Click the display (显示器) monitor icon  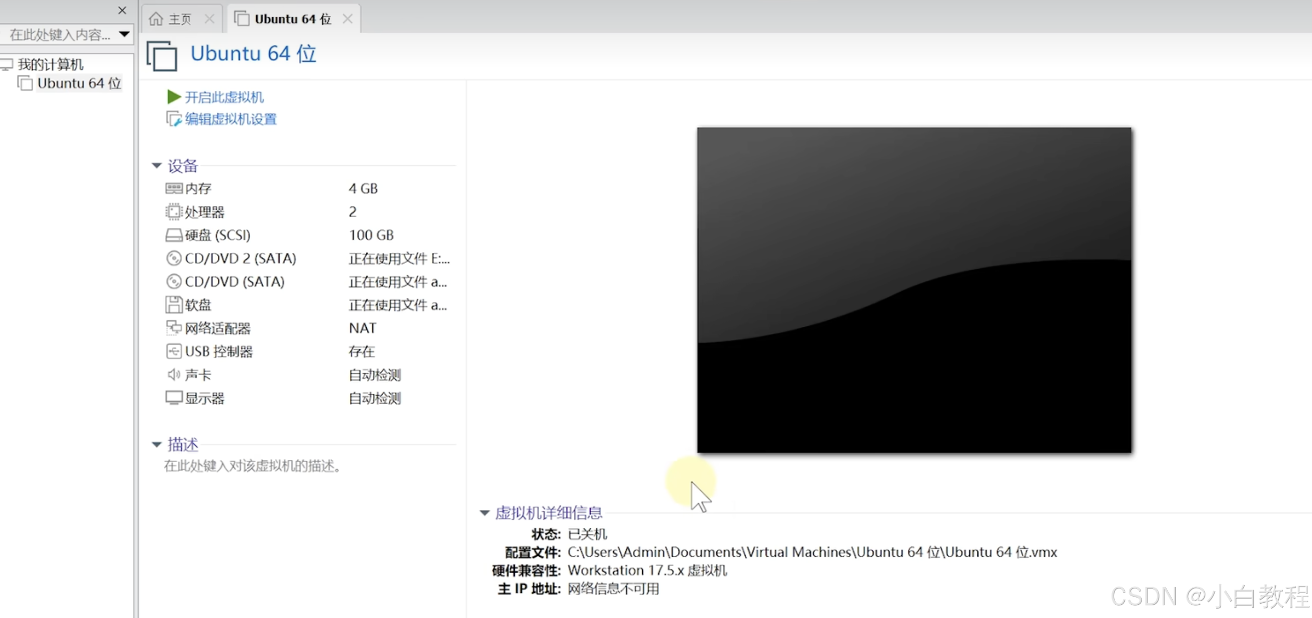point(173,398)
